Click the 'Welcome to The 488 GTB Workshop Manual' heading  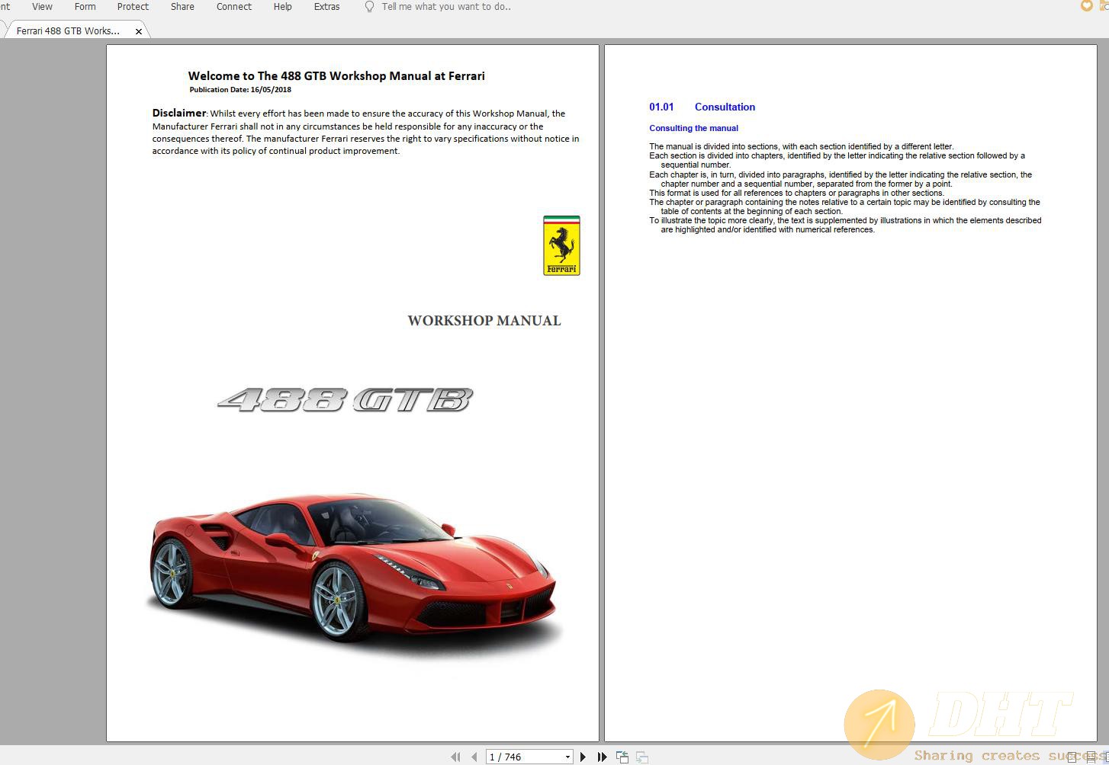point(336,76)
